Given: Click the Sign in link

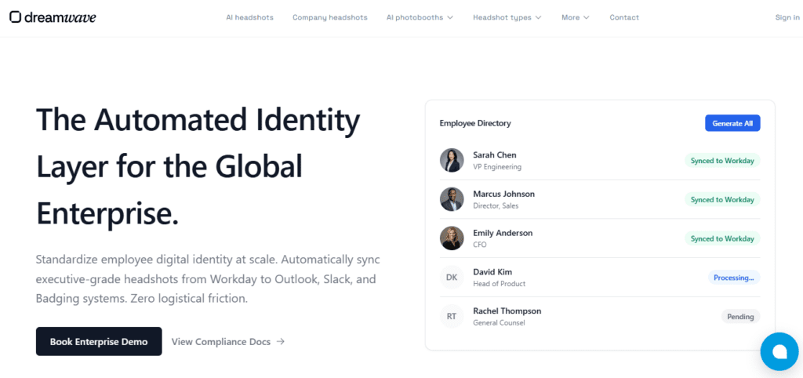Looking at the screenshot, I should pos(787,17).
